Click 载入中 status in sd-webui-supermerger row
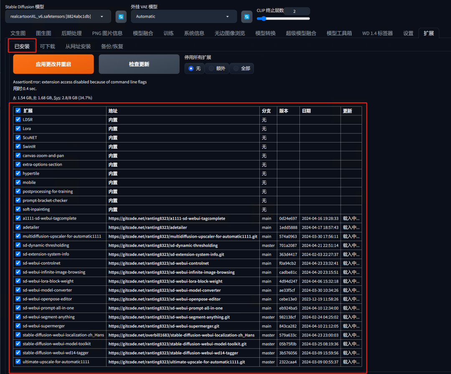 pos(351,326)
